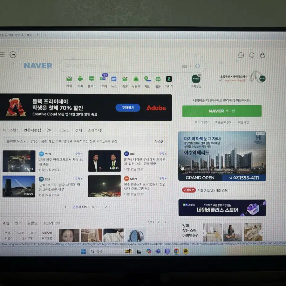Open the notifications bell

[252, 55]
